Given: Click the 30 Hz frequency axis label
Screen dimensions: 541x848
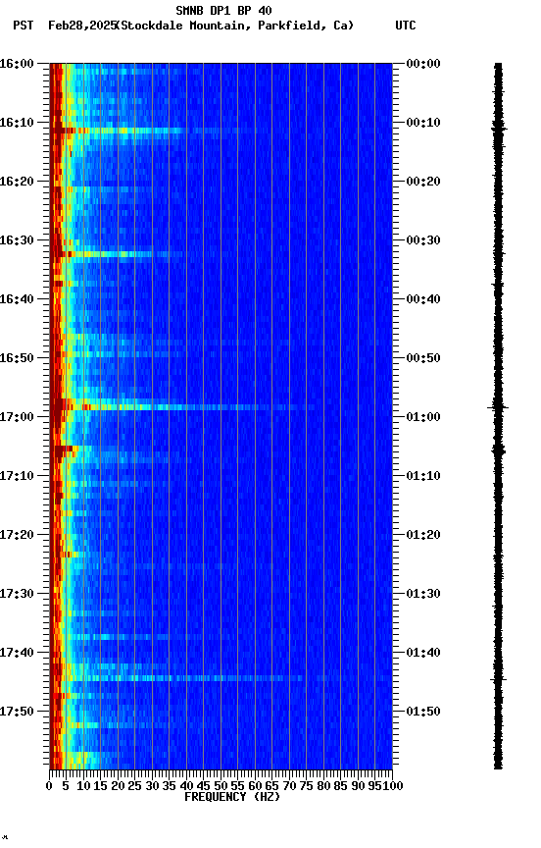Looking at the screenshot, I should [152, 786].
